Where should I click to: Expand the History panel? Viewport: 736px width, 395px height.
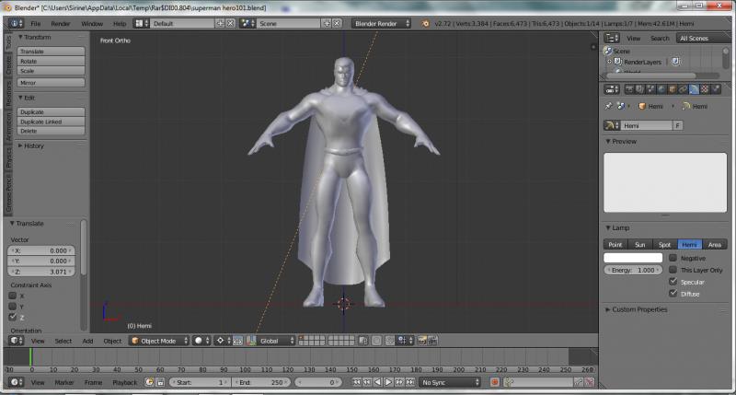(x=32, y=145)
